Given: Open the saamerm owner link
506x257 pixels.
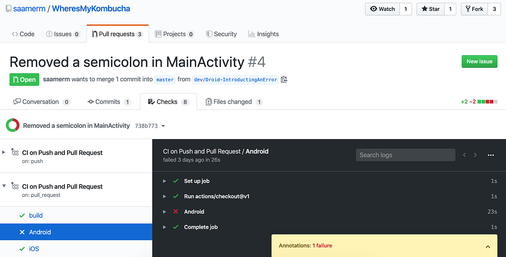Looking at the screenshot, I should 29,8.
